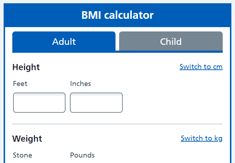Focus the Feet height input box
The width and height of the screenshot is (235, 163).
point(39,103)
